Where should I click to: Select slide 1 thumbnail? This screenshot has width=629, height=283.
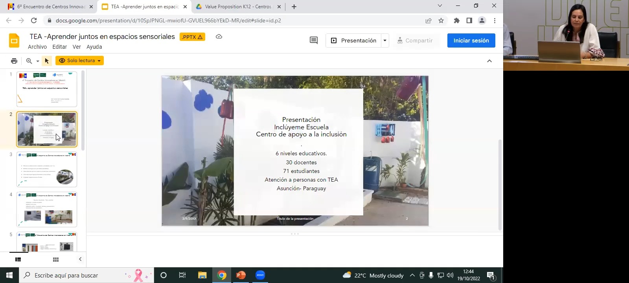pos(47,89)
